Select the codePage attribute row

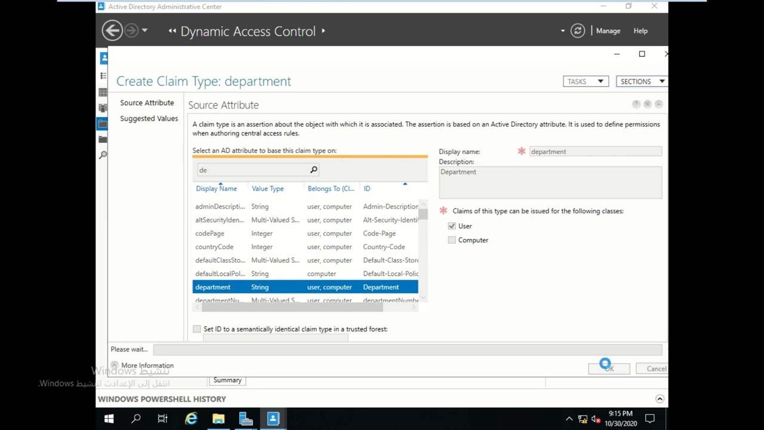(305, 234)
